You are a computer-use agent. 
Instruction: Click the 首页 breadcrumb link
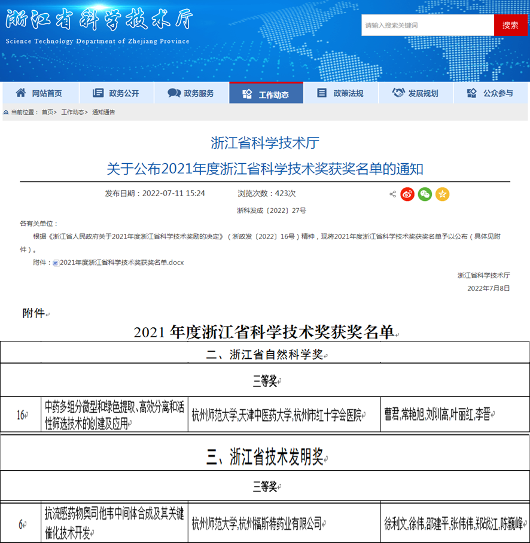point(47,112)
